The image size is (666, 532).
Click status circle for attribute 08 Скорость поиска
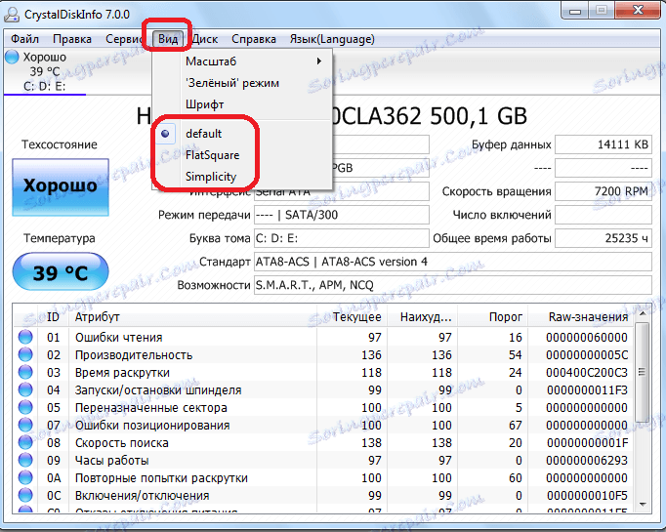pyautogui.click(x=25, y=442)
